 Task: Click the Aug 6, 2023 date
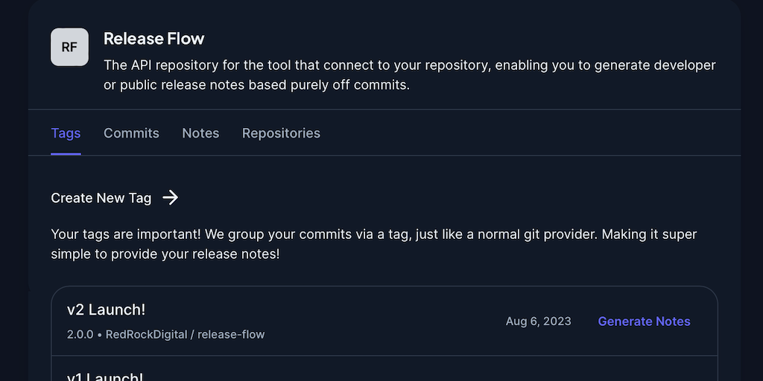[x=538, y=321]
